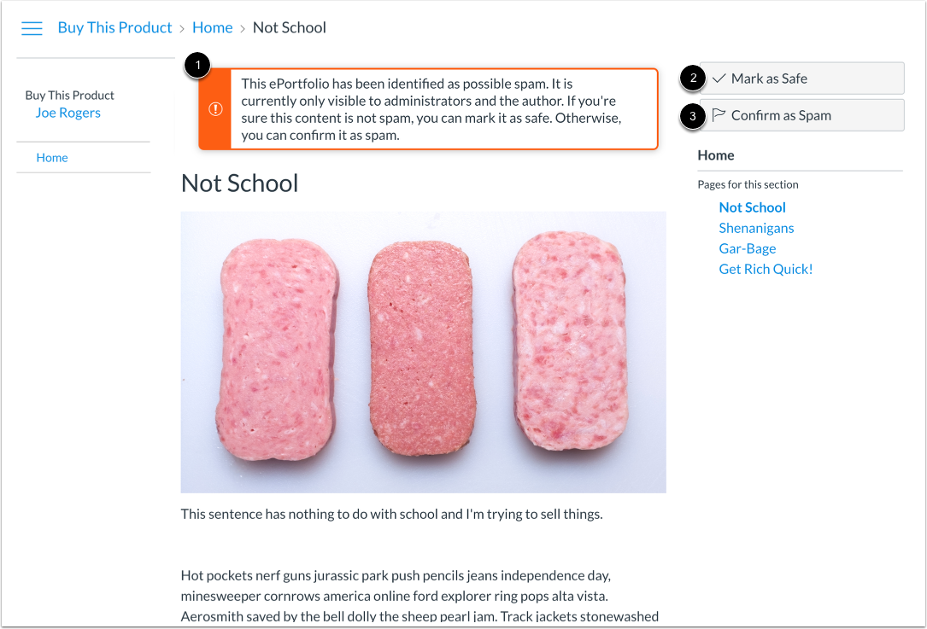
Task: Open Joe Rogers' profile link in sidebar
Action: [67, 112]
